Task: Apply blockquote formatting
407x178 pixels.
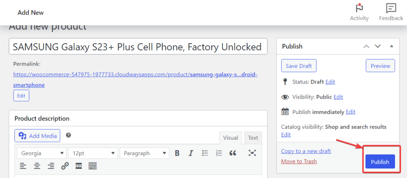Action: (233, 153)
